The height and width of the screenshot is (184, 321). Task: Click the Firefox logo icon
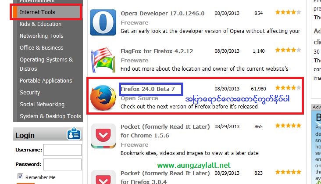point(103,98)
